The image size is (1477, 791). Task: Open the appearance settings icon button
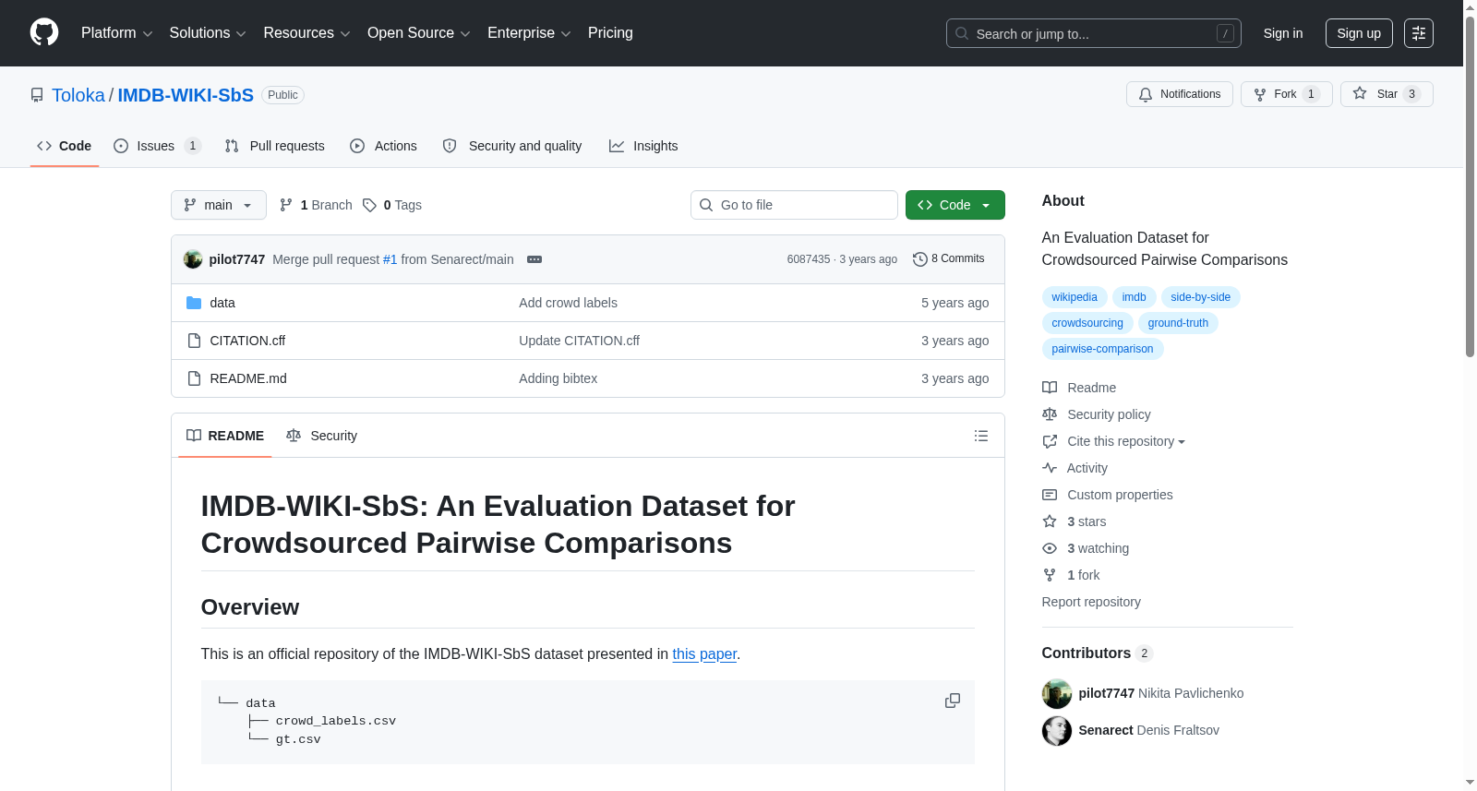[x=1419, y=33]
